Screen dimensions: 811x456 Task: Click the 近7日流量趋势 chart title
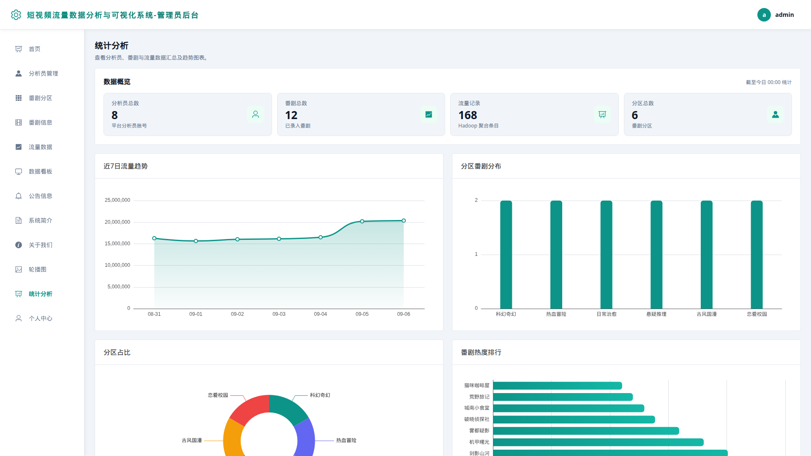[125, 166]
